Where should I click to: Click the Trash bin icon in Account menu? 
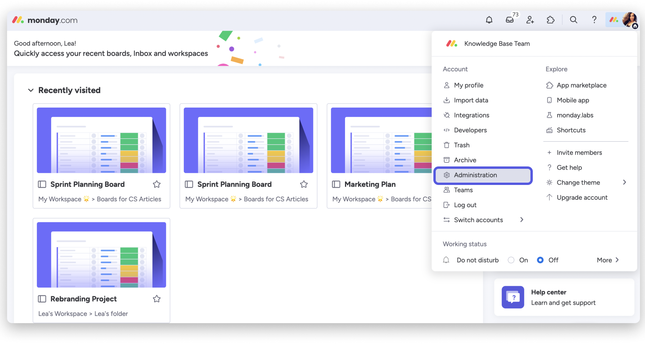(446, 145)
